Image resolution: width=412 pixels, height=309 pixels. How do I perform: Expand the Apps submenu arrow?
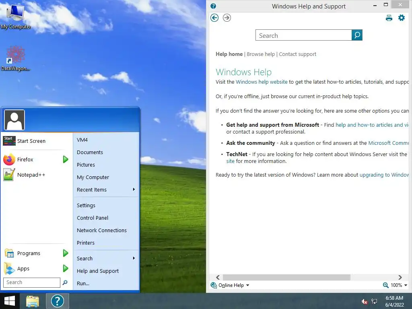pos(66,268)
